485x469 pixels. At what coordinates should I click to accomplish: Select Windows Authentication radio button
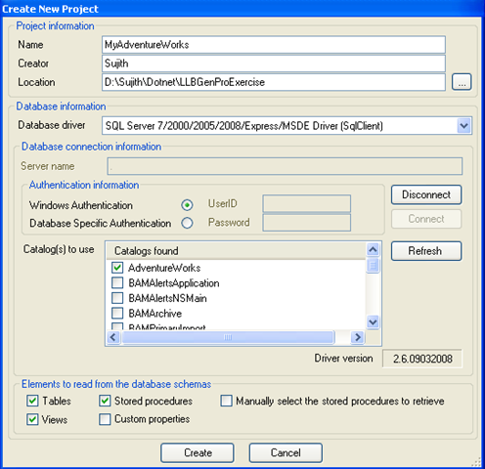pos(187,205)
